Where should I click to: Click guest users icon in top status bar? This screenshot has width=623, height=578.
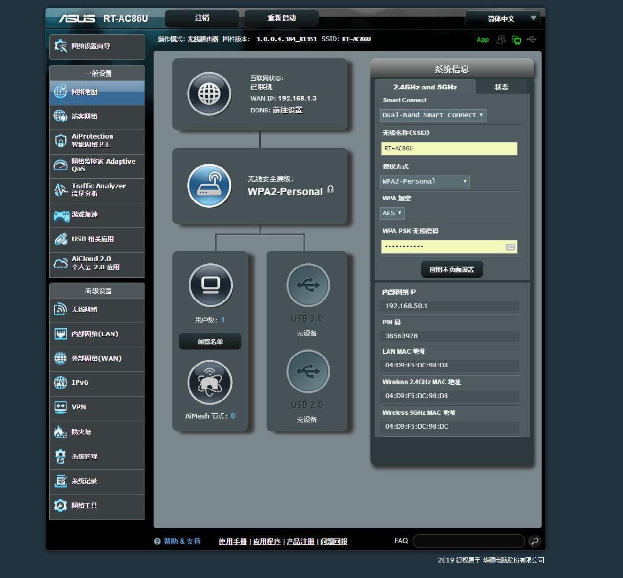tap(501, 39)
